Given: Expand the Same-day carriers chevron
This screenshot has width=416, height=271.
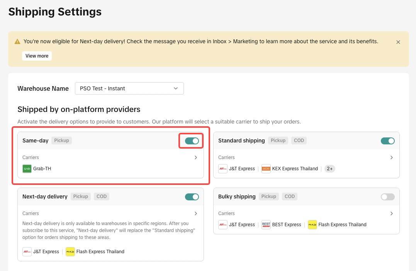Looking at the screenshot, I should click(x=196, y=158).
